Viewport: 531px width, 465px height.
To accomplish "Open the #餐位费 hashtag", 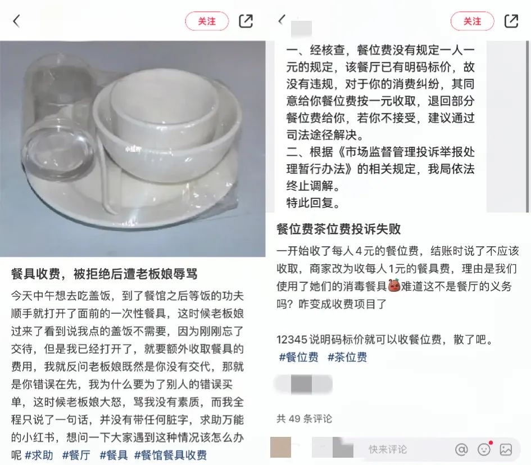I will point(298,357).
